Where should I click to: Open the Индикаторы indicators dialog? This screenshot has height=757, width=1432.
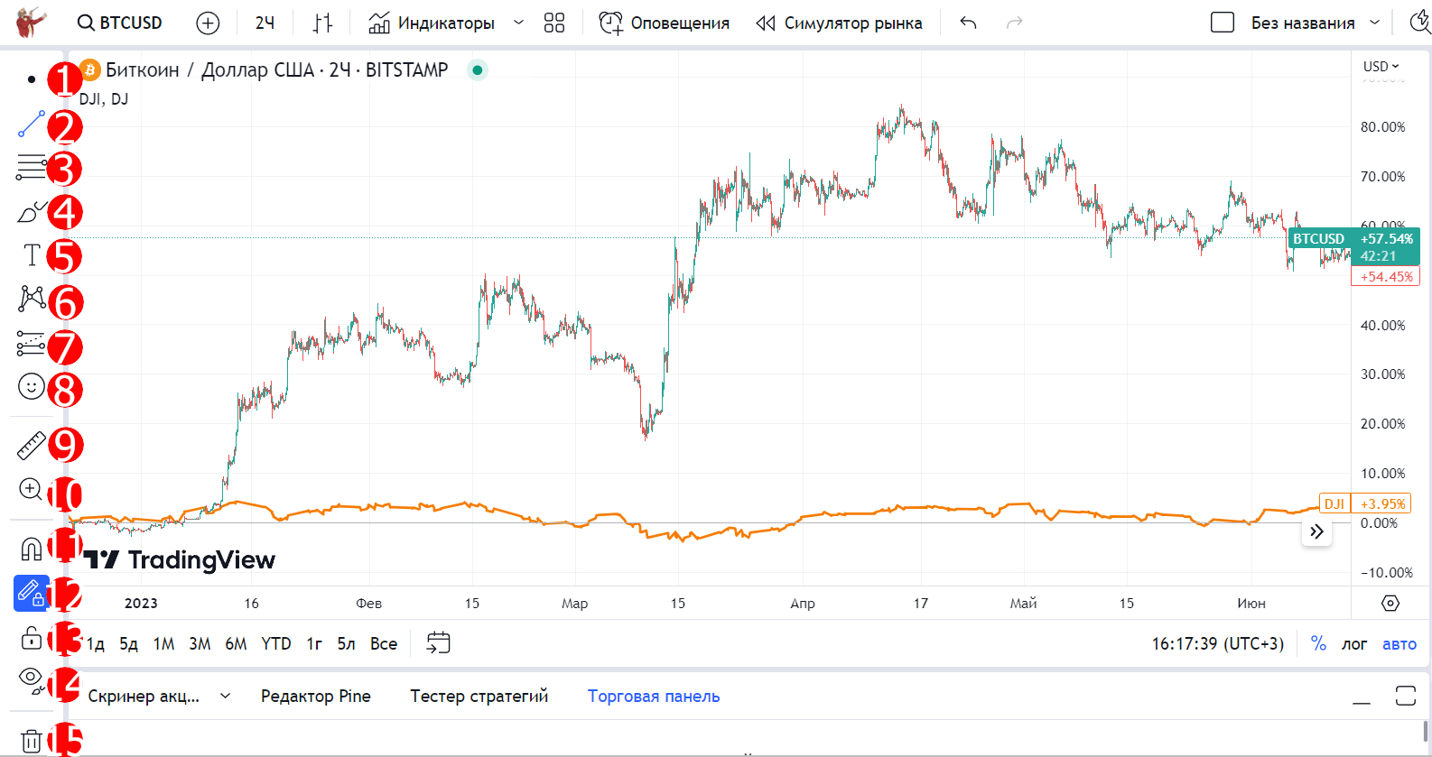click(432, 23)
